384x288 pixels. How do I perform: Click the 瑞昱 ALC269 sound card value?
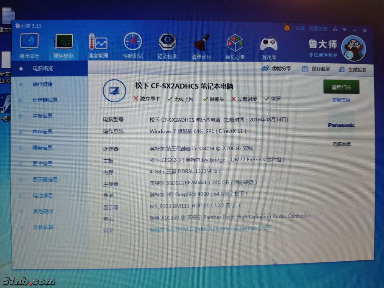230,217
